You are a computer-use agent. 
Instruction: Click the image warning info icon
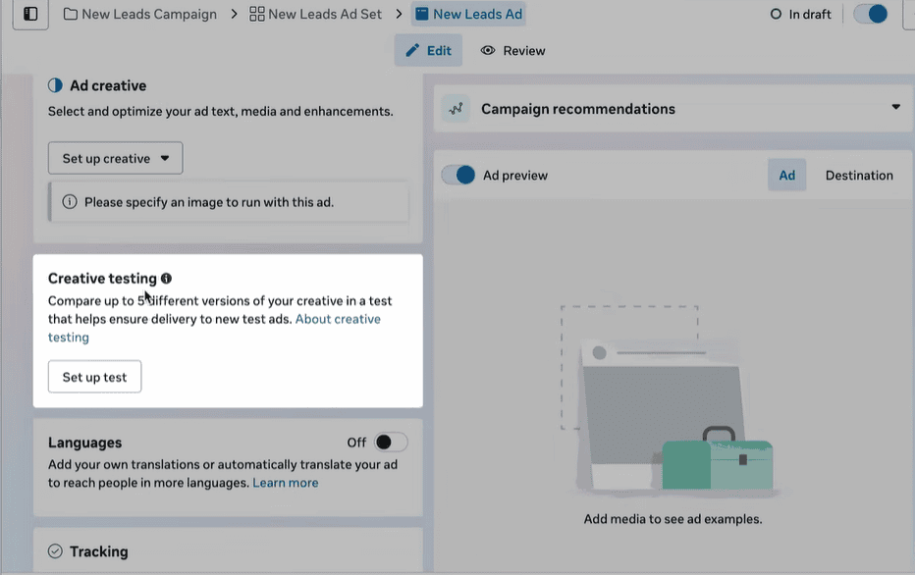[70, 202]
